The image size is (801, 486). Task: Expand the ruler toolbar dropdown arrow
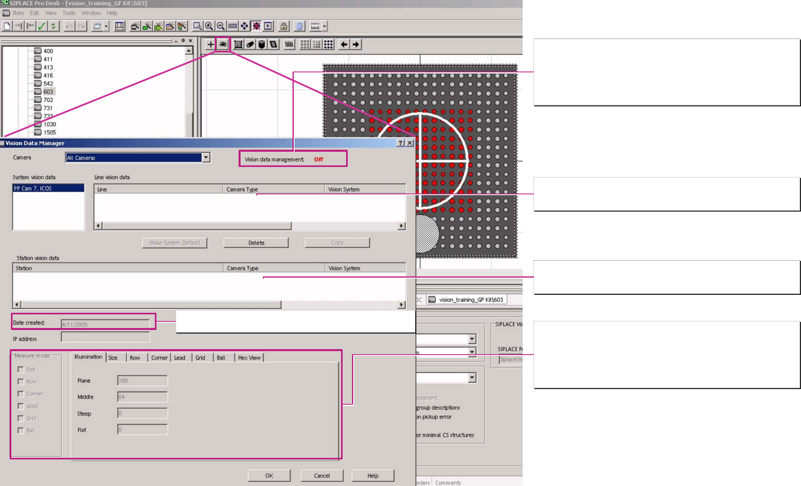point(324,26)
